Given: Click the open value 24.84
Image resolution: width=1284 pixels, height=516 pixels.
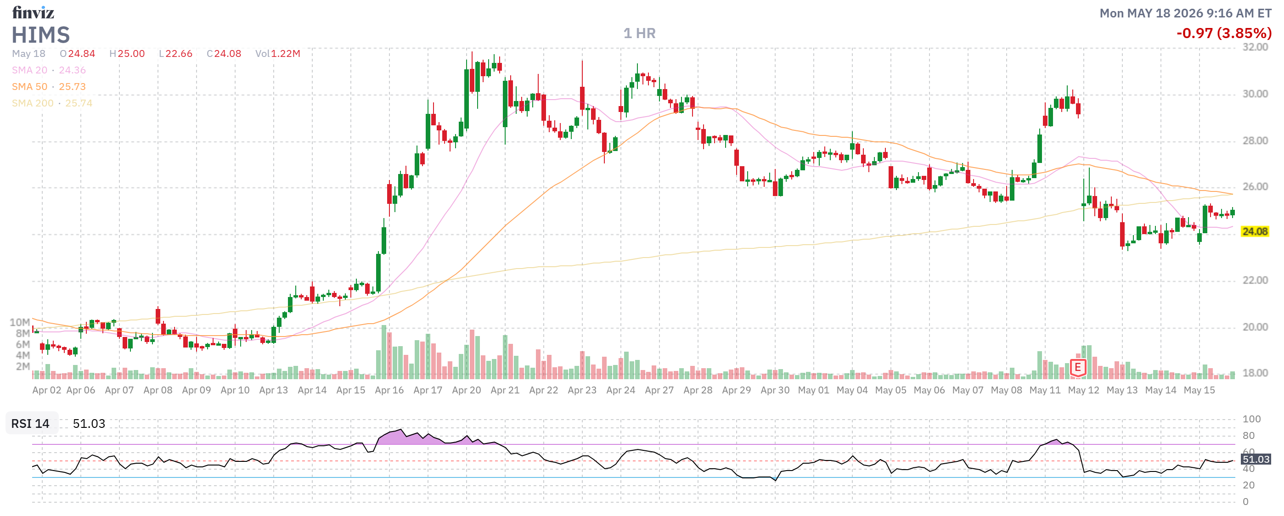Looking at the screenshot, I should click(82, 54).
